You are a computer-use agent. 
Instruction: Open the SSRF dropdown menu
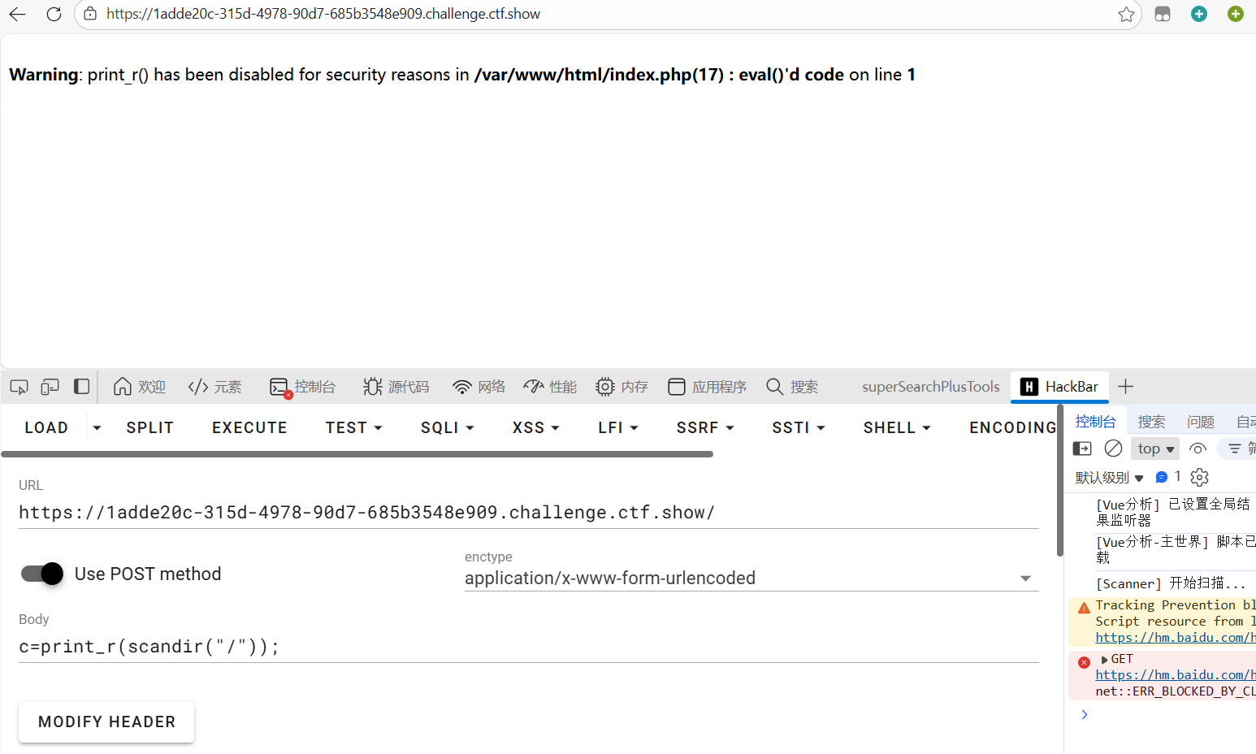(x=705, y=427)
